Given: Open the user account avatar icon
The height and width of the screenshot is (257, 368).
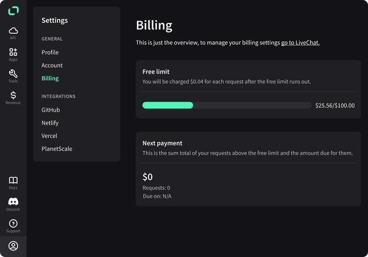Looking at the screenshot, I should pos(13,246).
